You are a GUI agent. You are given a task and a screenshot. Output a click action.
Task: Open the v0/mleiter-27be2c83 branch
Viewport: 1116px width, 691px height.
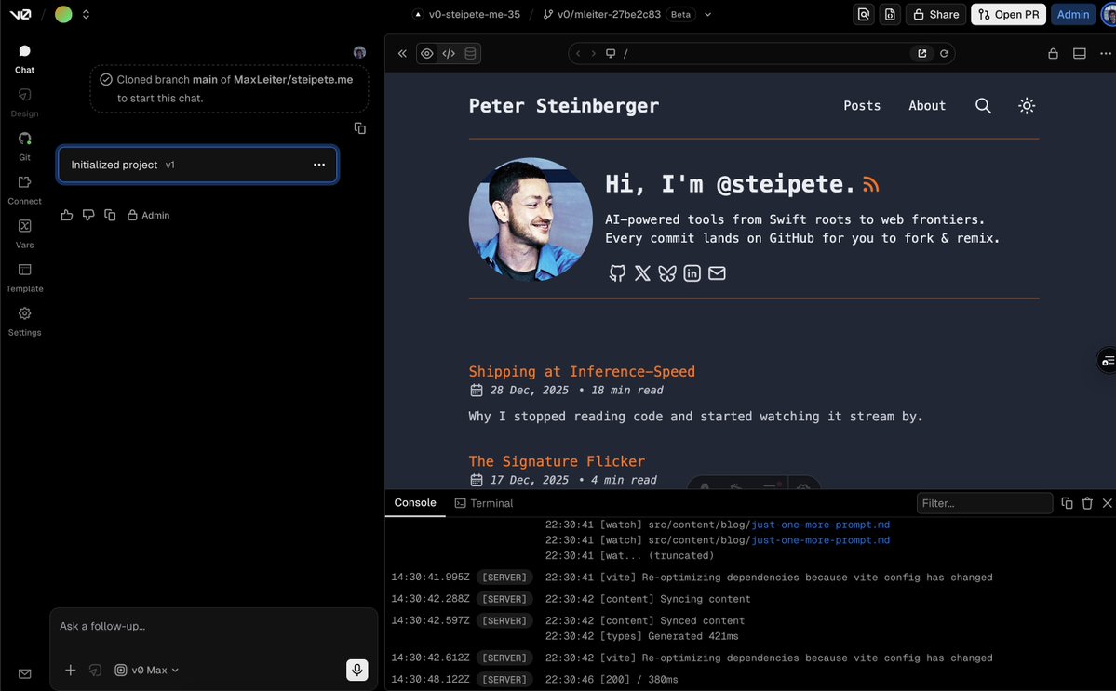point(601,14)
